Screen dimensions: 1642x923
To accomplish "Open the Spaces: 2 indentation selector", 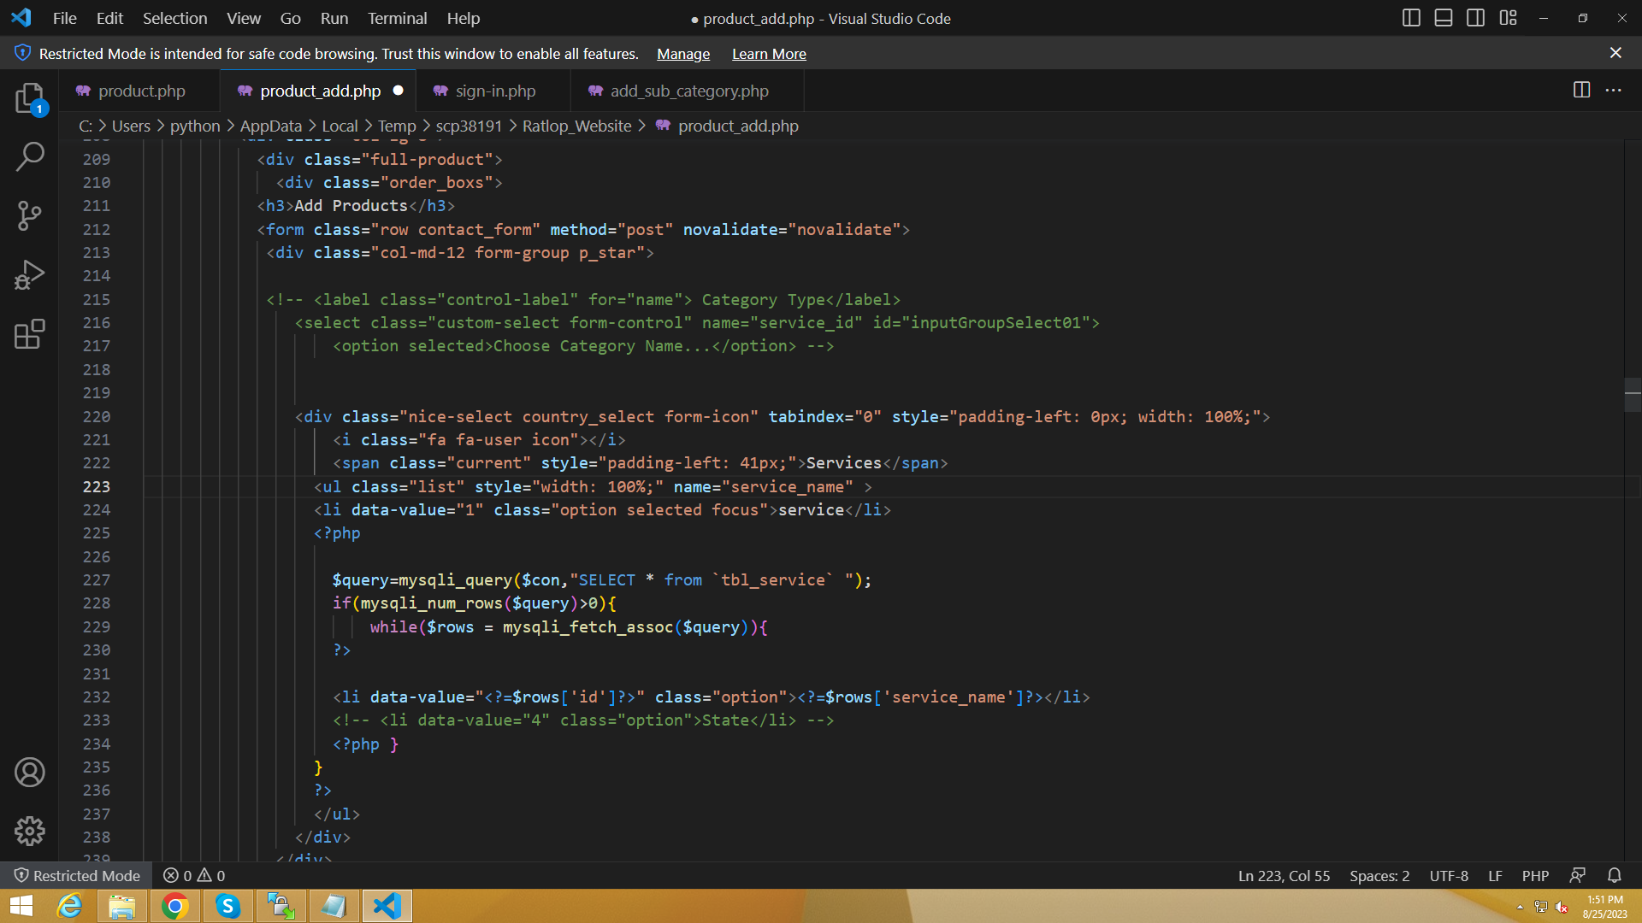I will click(x=1379, y=876).
